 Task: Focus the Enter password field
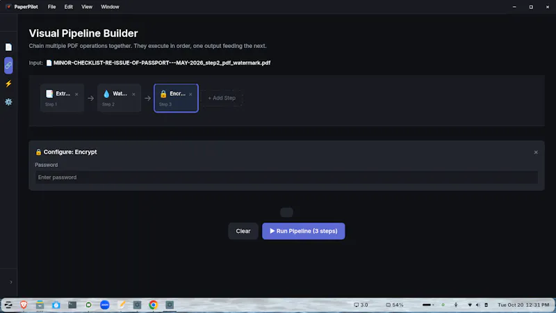tap(286, 177)
